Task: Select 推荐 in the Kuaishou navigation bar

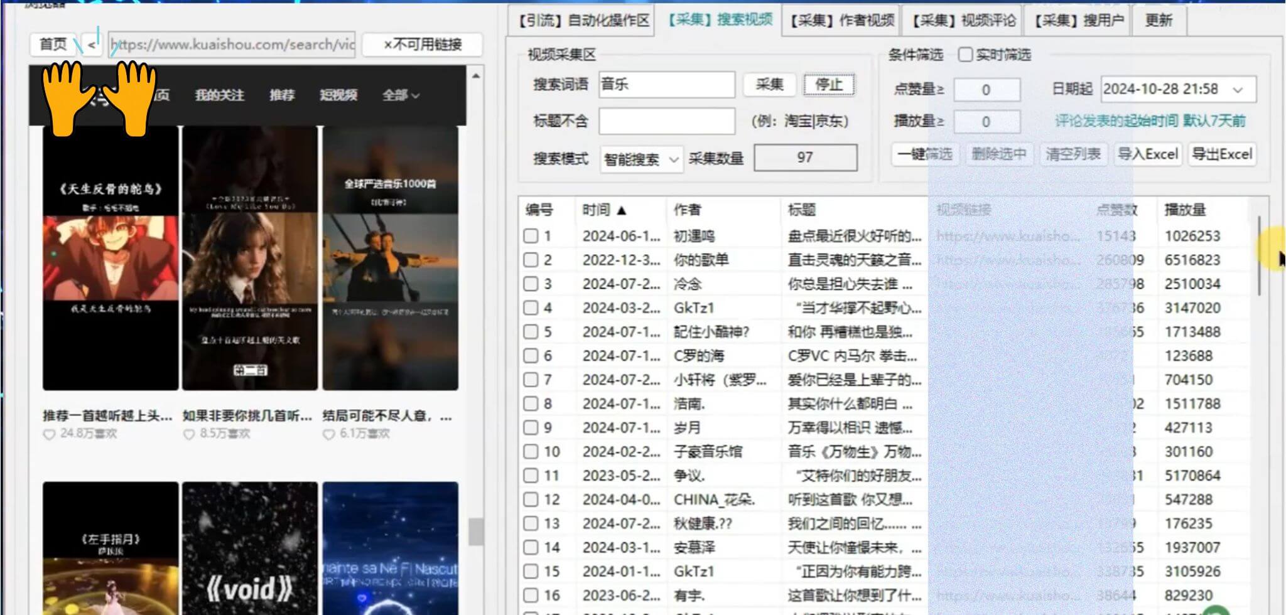Action: point(283,95)
